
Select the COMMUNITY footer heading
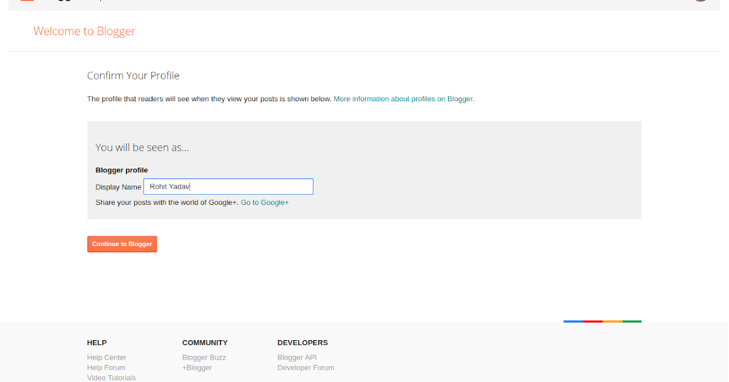(205, 343)
